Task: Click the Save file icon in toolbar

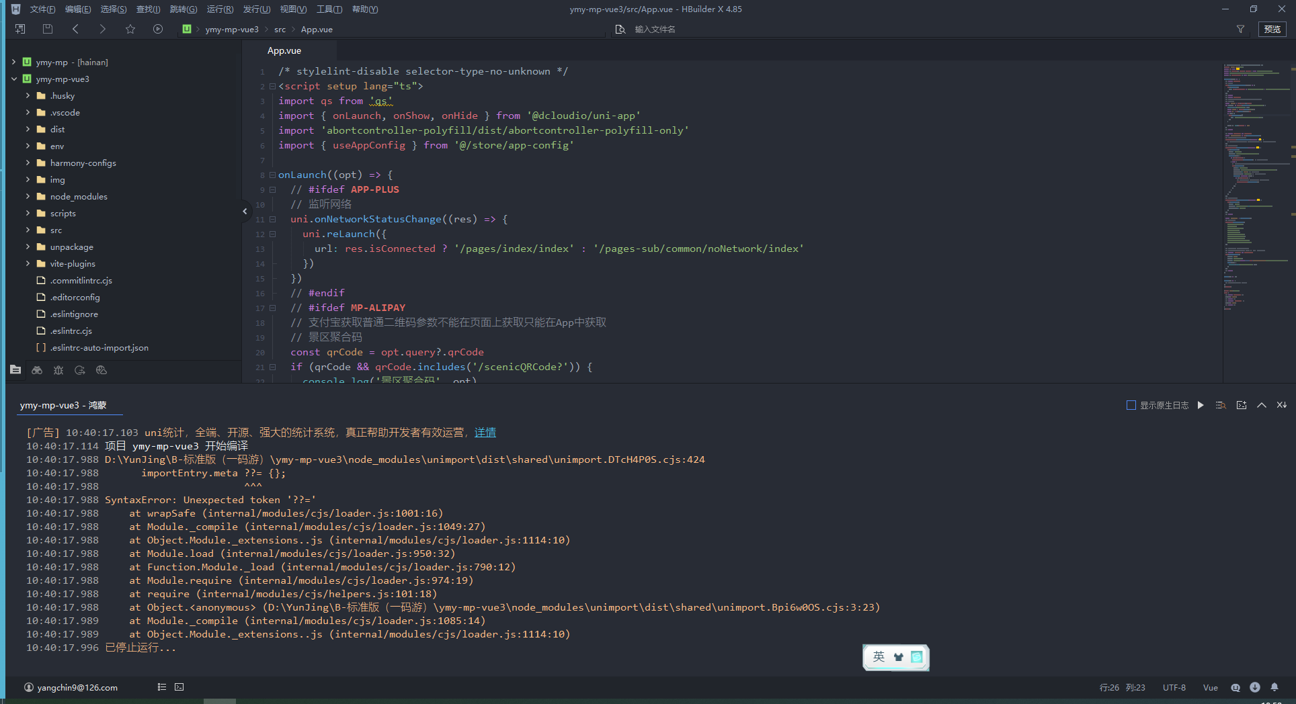Action: tap(47, 29)
